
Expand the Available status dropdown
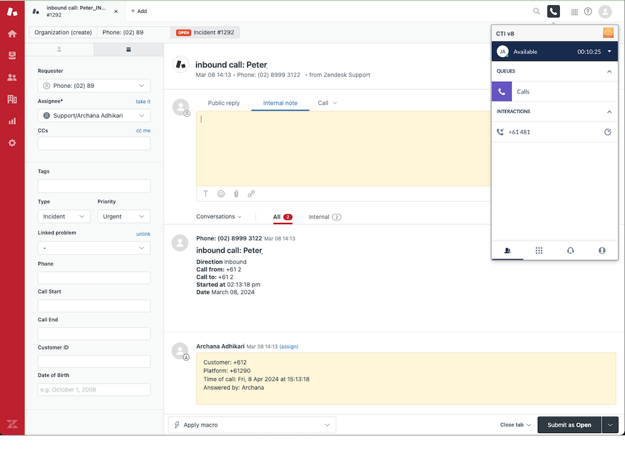[x=609, y=52]
